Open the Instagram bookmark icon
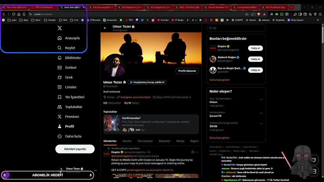Viewport: 324px width, 182px height. tap(153, 20)
